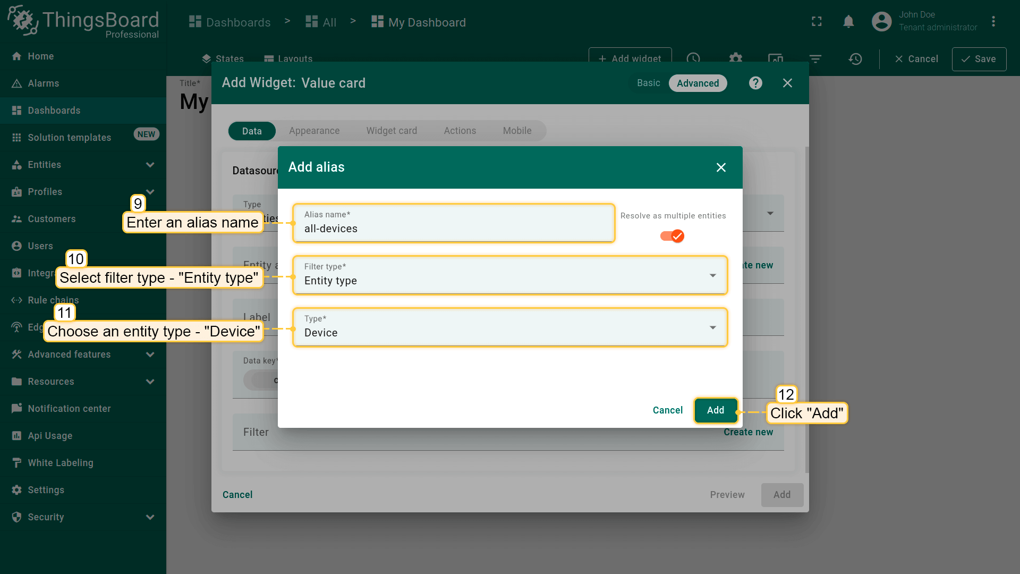Open the widget help question icon

click(755, 83)
